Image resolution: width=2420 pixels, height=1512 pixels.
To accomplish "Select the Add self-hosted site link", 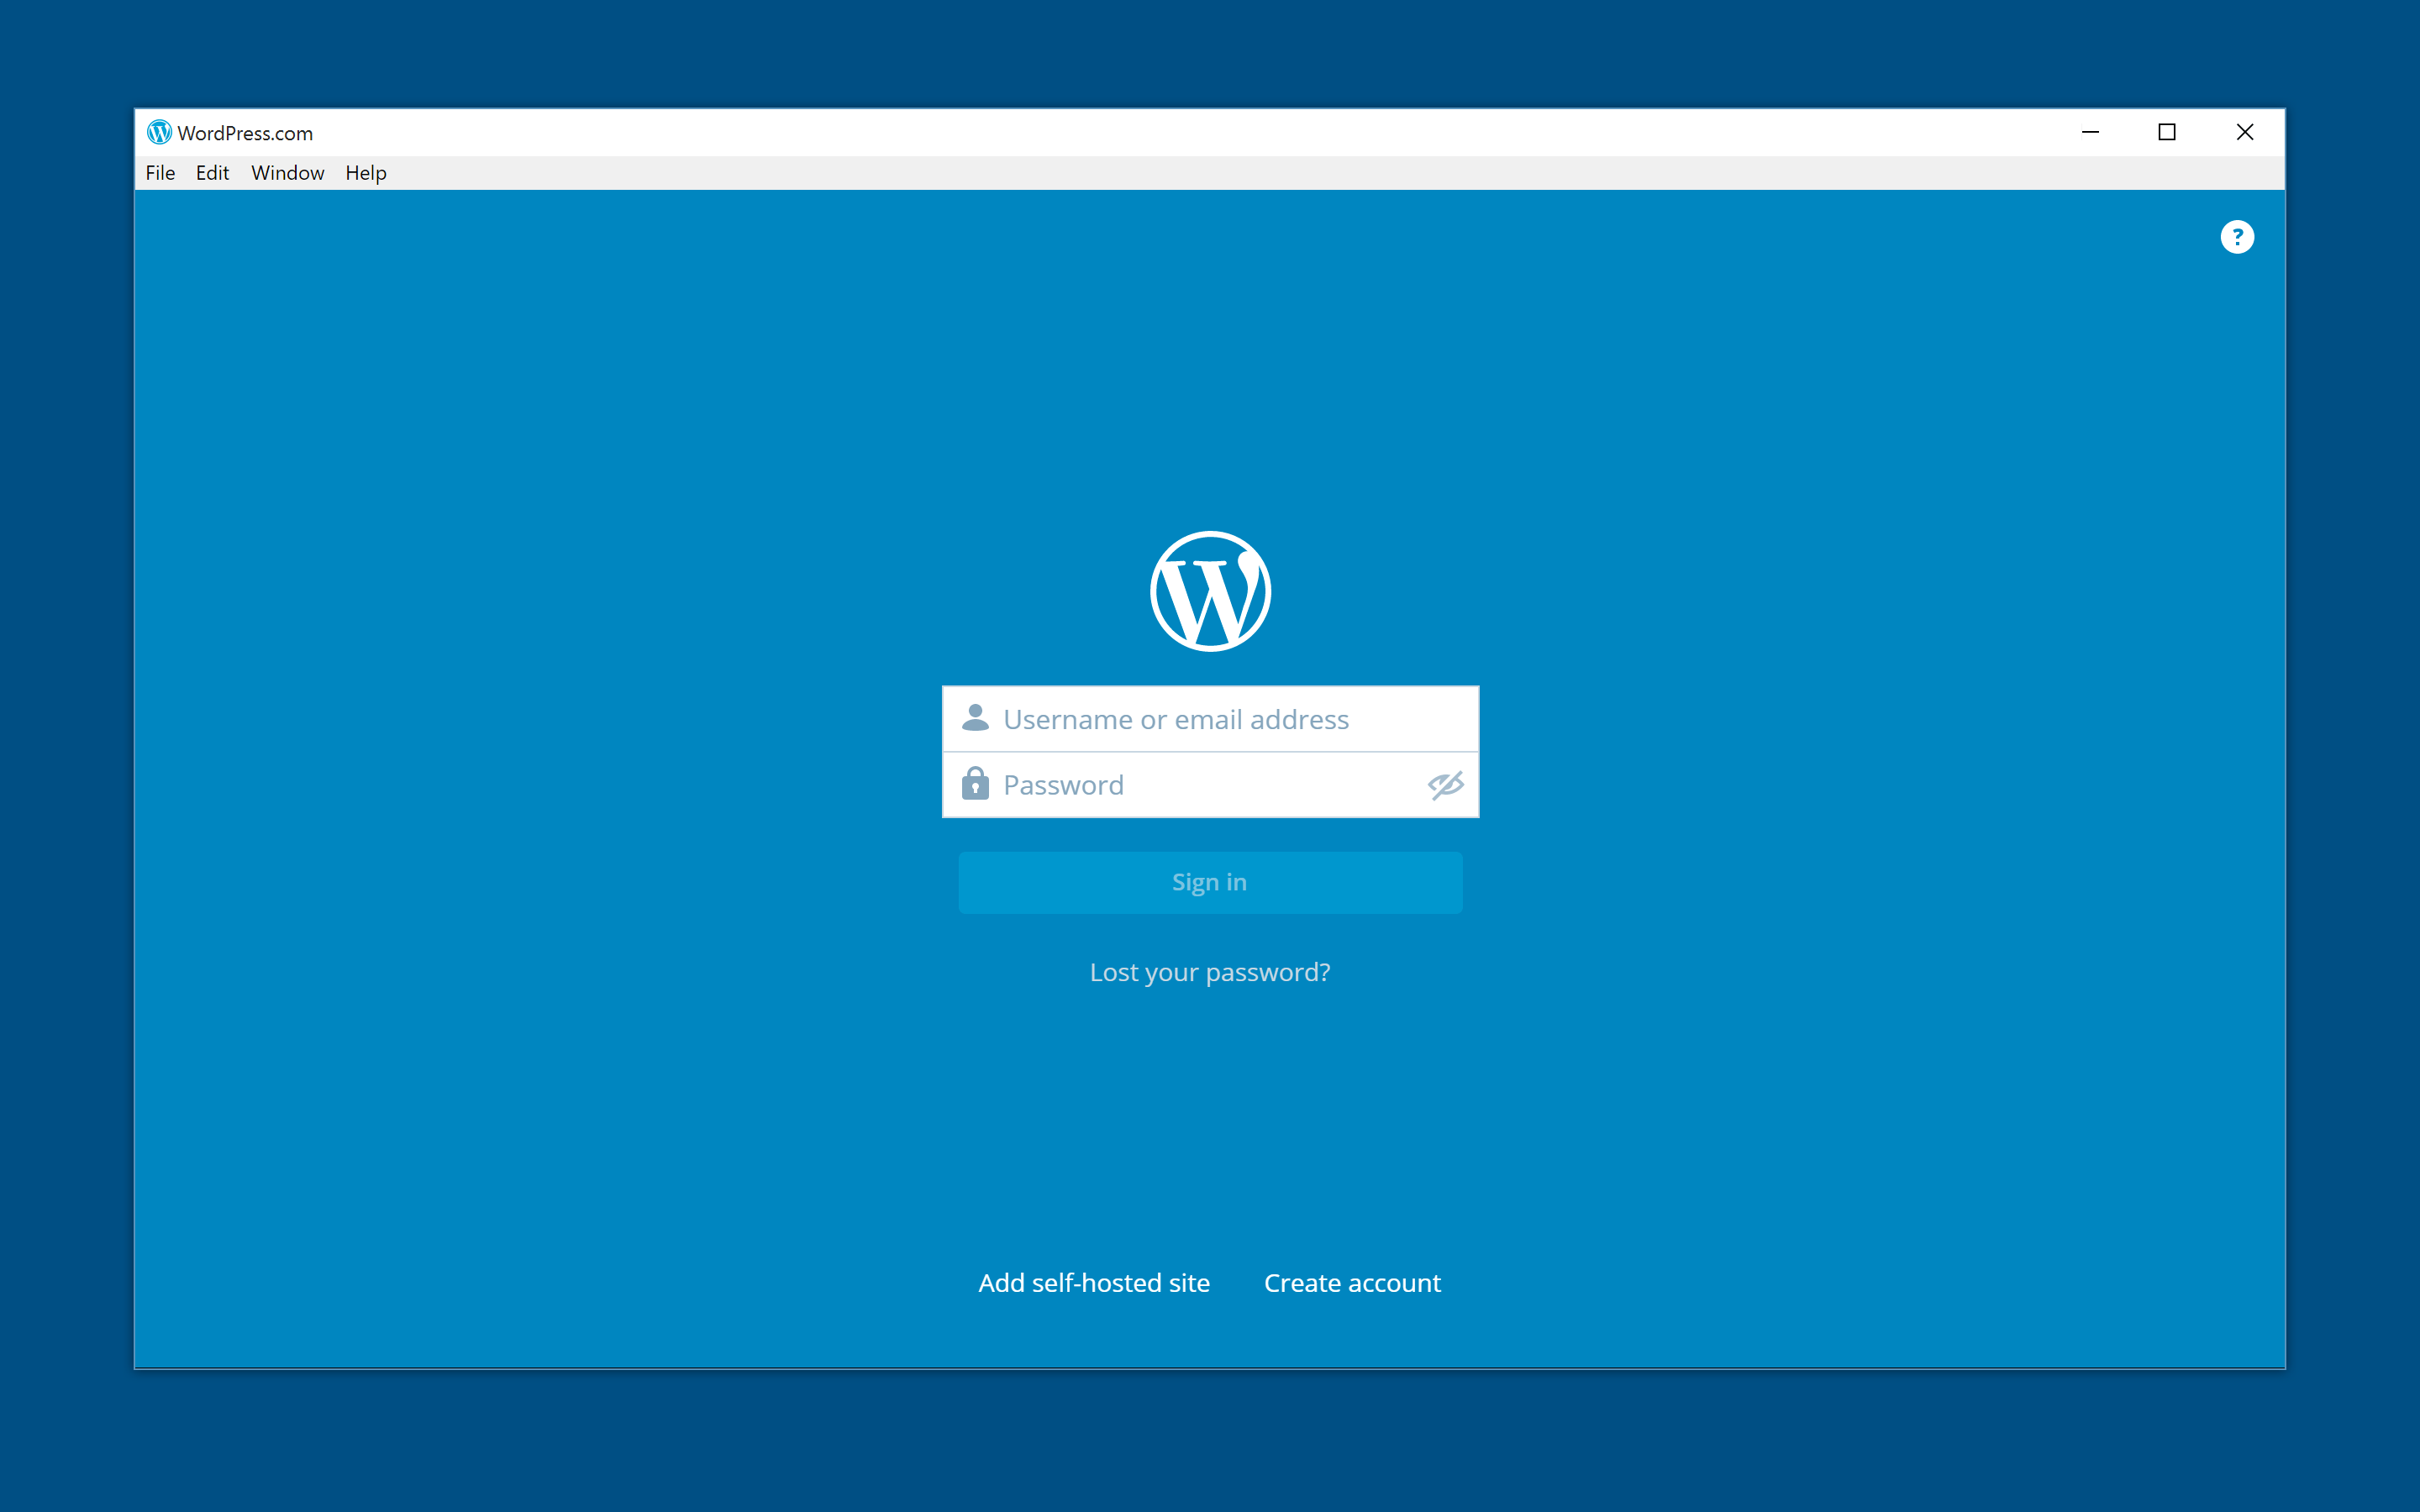I will point(1094,1282).
